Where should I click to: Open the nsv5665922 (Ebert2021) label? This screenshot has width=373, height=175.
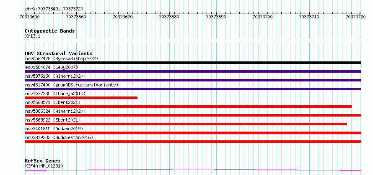tap(53, 120)
